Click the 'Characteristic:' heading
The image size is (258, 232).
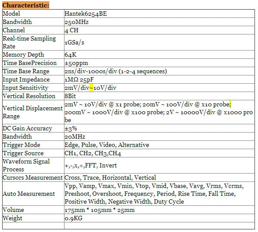(x=26, y=5)
